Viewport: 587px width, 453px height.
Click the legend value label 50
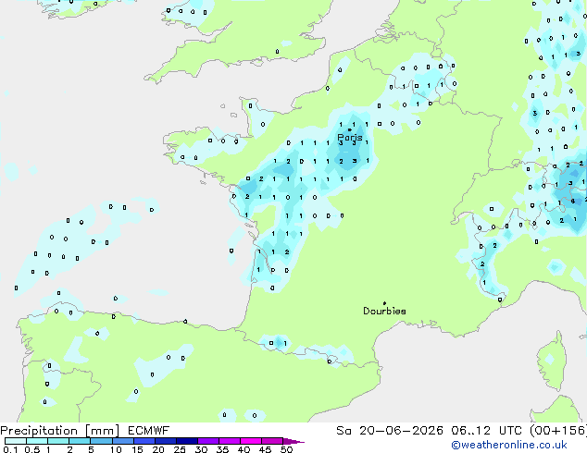click(x=286, y=449)
